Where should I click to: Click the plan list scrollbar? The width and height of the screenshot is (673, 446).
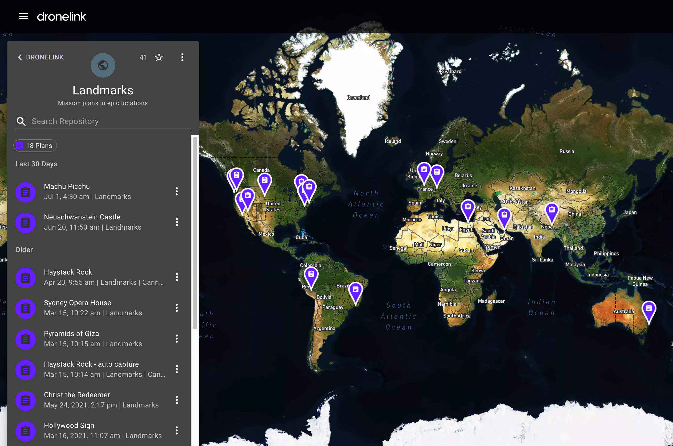[x=195, y=233]
